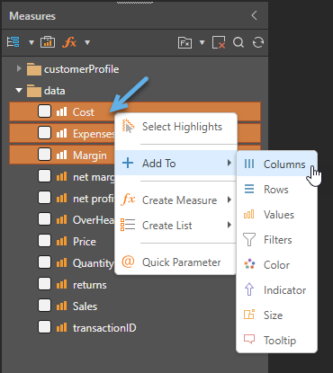
Task: Click the Fx folder icon
Action: [184, 42]
